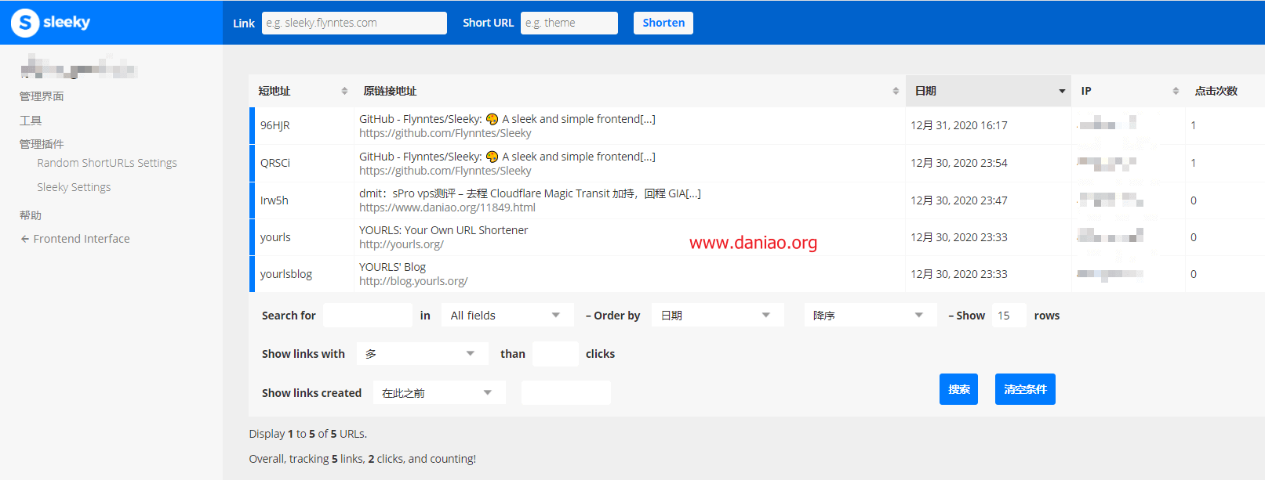Image resolution: width=1265 pixels, height=480 pixels.
Task: Open the 多 clicks comparison dropdown
Action: click(423, 354)
